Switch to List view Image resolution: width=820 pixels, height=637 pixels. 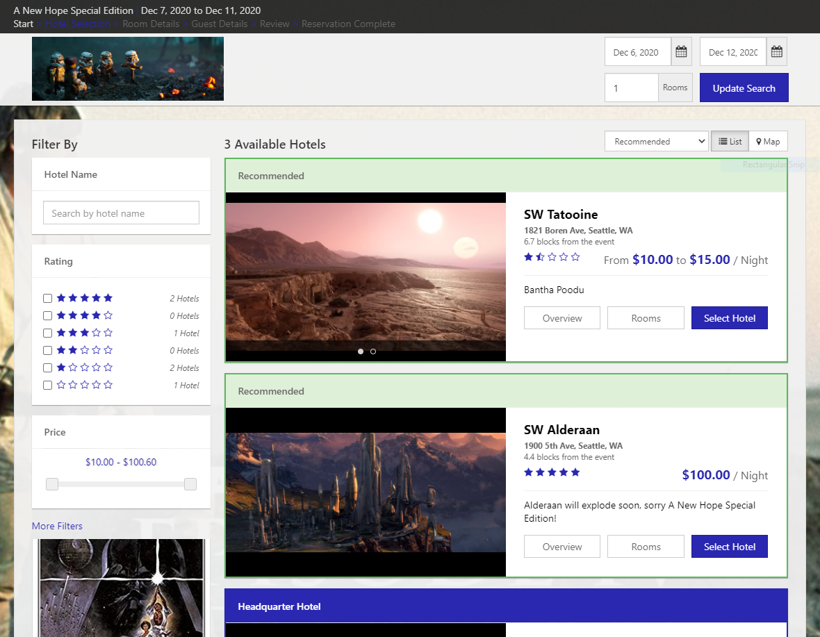tap(730, 141)
